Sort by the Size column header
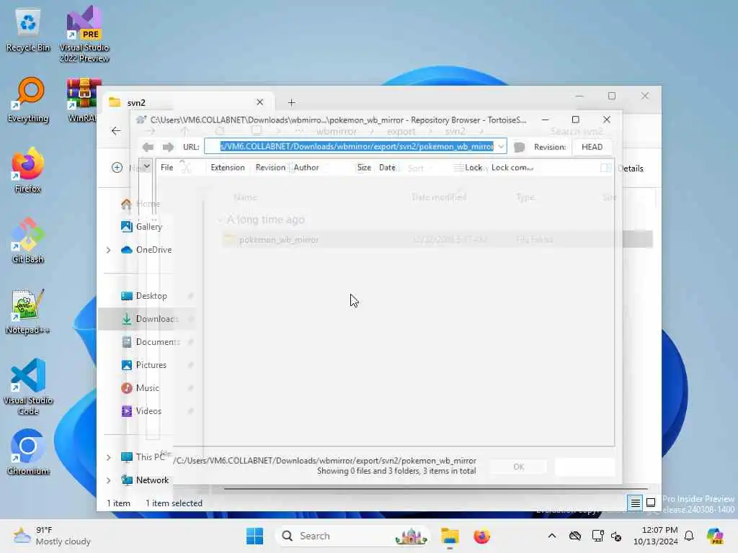Screen dimensions: 738x553 [364, 167]
